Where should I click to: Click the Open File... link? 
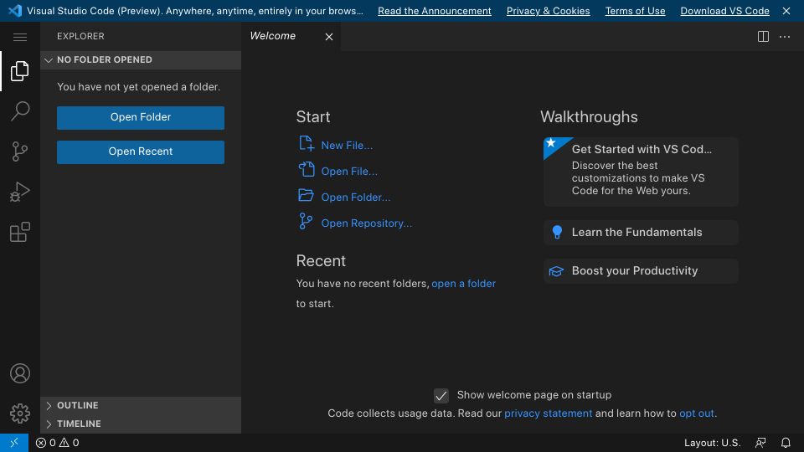click(349, 172)
